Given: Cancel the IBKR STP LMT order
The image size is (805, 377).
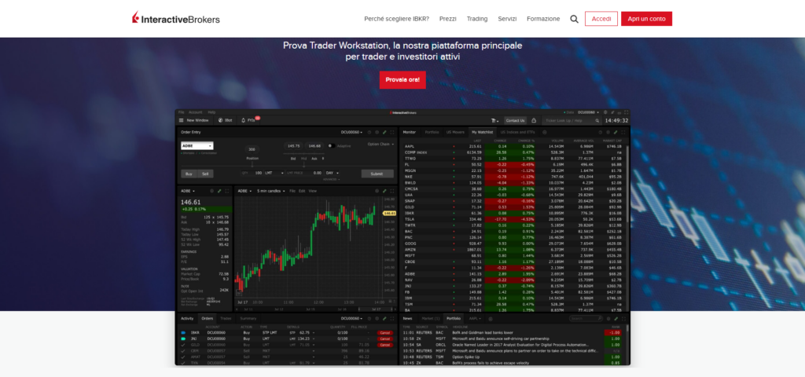Looking at the screenshot, I should [x=384, y=332].
